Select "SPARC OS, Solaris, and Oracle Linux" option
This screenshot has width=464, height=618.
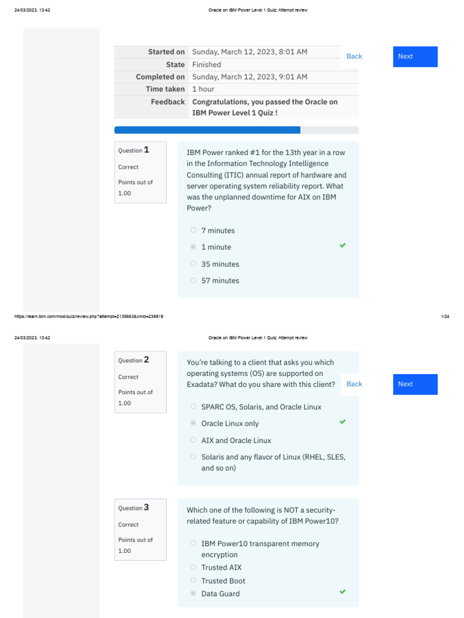[193, 407]
